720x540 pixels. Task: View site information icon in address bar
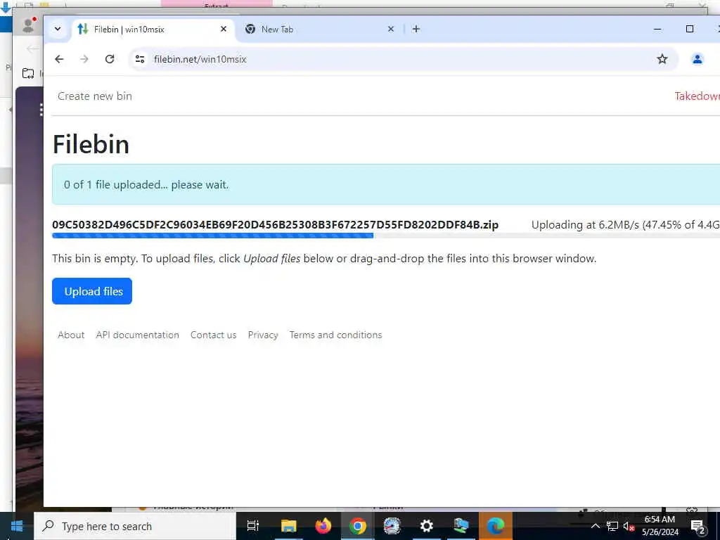140,59
